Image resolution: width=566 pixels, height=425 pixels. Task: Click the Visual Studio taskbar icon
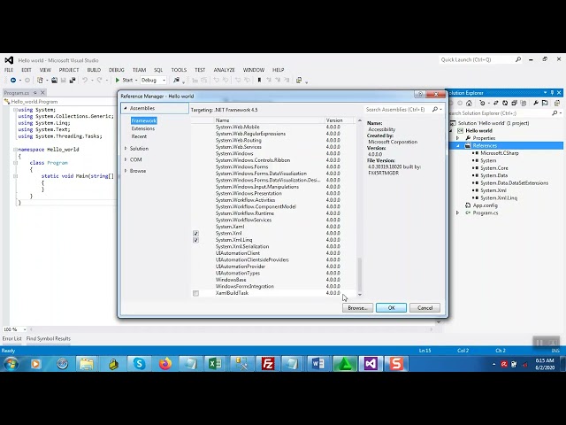point(371,364)
